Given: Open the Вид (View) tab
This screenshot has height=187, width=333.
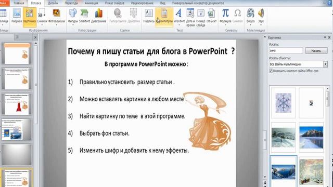Looking at the screenshot, I should (163, 3).
